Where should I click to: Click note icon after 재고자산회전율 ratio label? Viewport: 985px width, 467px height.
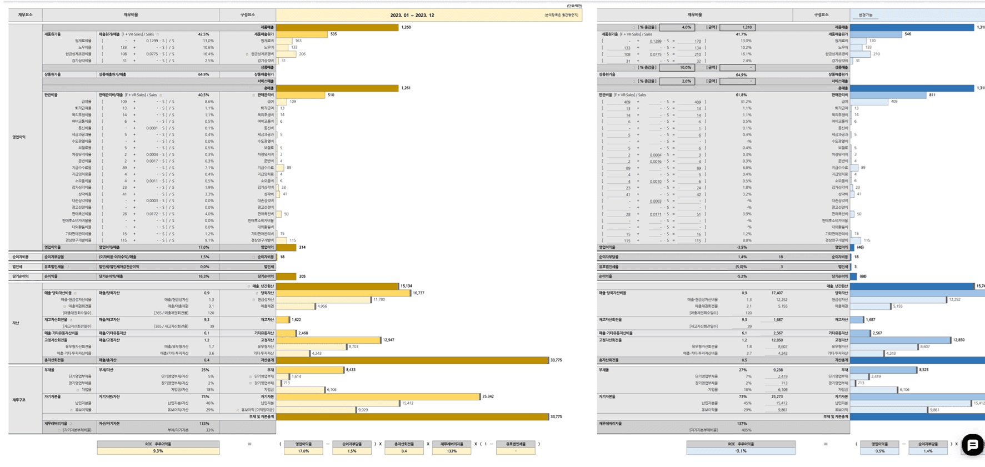coord(71,320)
